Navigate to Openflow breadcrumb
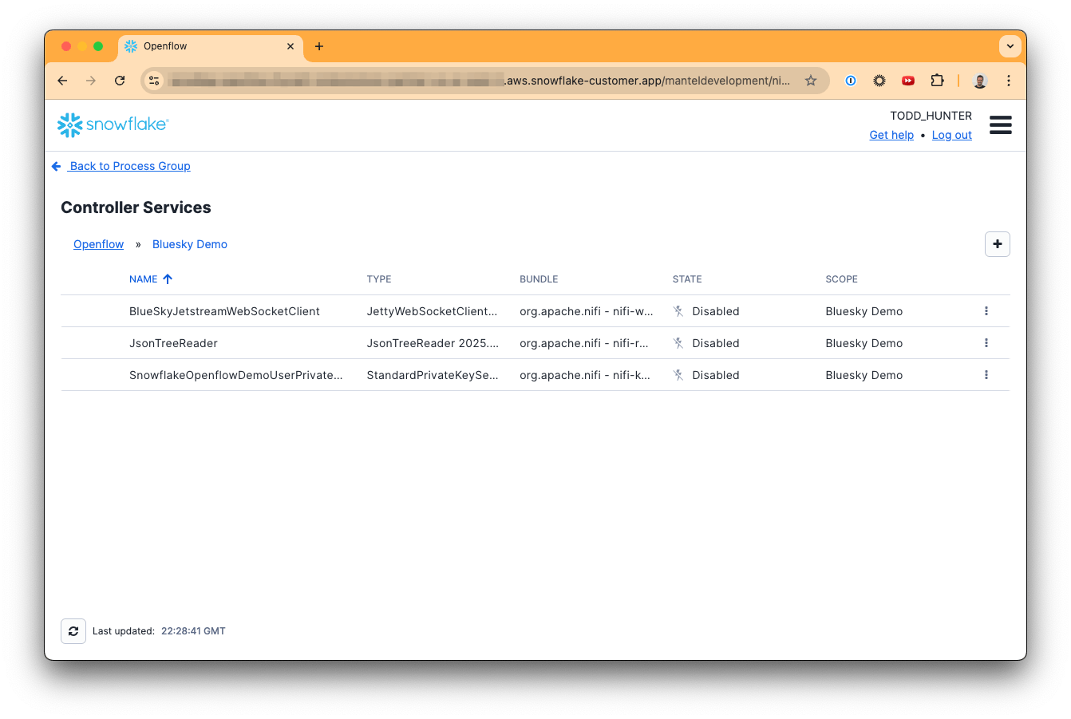The width and height of the screenshot is (1071, 719). 98,244
